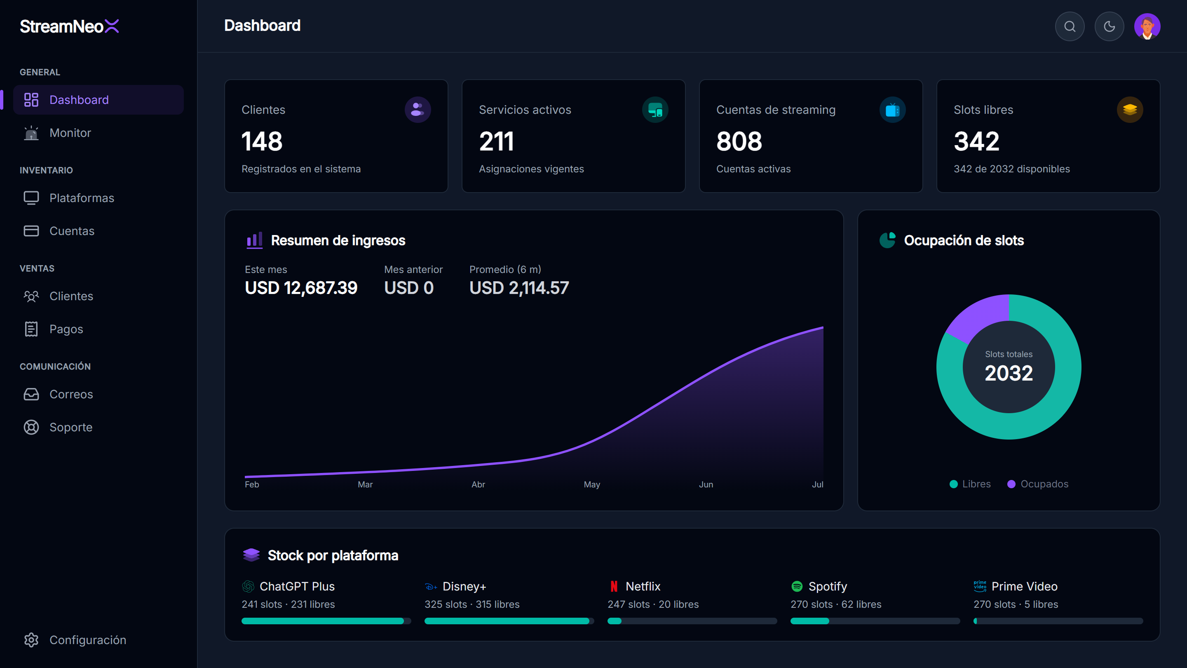Click the Spotify stock progress bar
This screenshot has height=668, width=1187.
(875, 621)
